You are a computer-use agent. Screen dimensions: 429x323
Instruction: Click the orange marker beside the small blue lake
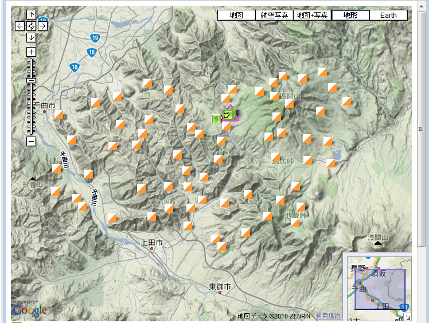point(330,163)
